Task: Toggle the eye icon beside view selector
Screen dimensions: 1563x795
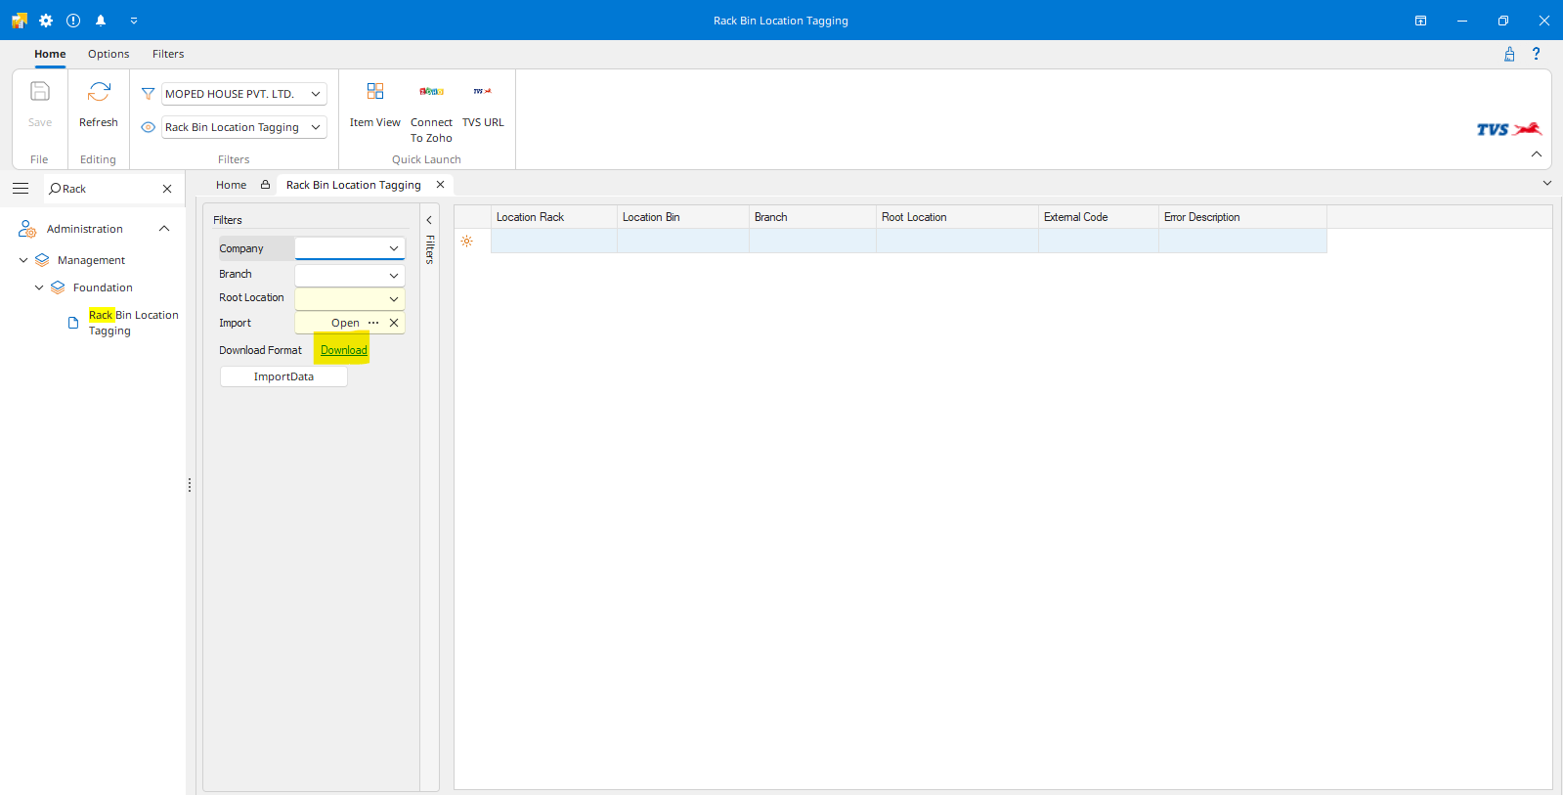Action: click(149, 127)
